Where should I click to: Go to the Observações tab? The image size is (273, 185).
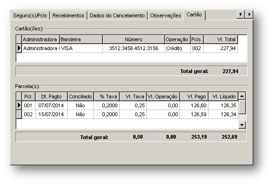165,15
